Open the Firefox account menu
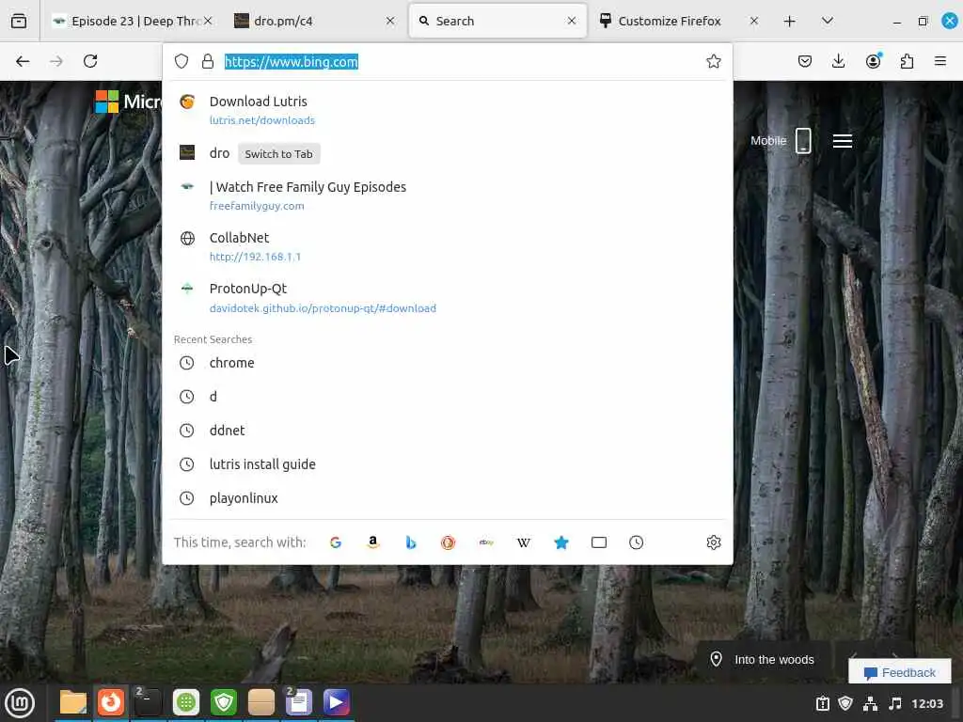Viewport: 963px width, 722px height. click(x=873, y=61)
